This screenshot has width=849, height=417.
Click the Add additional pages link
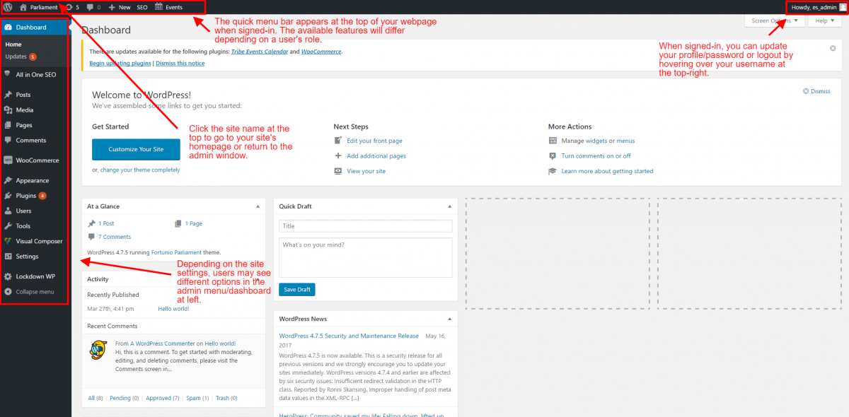point(376,156)
